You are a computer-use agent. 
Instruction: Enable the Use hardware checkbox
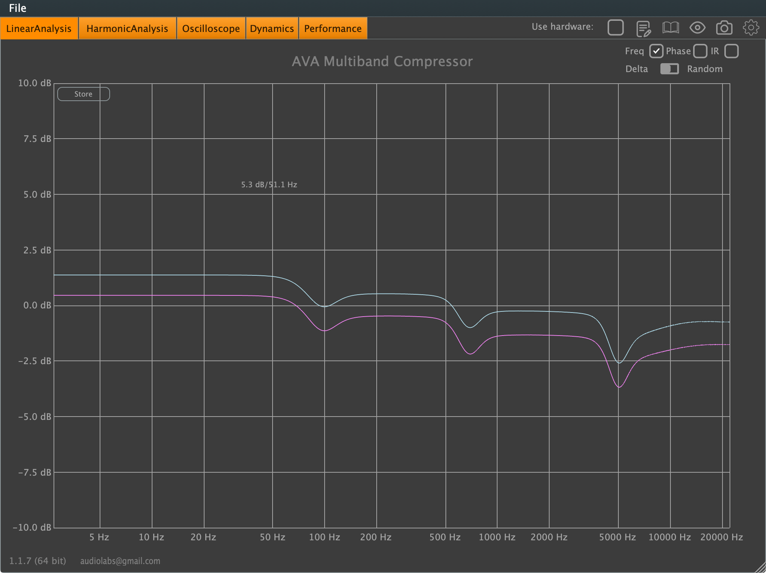[x=615, y=27]
